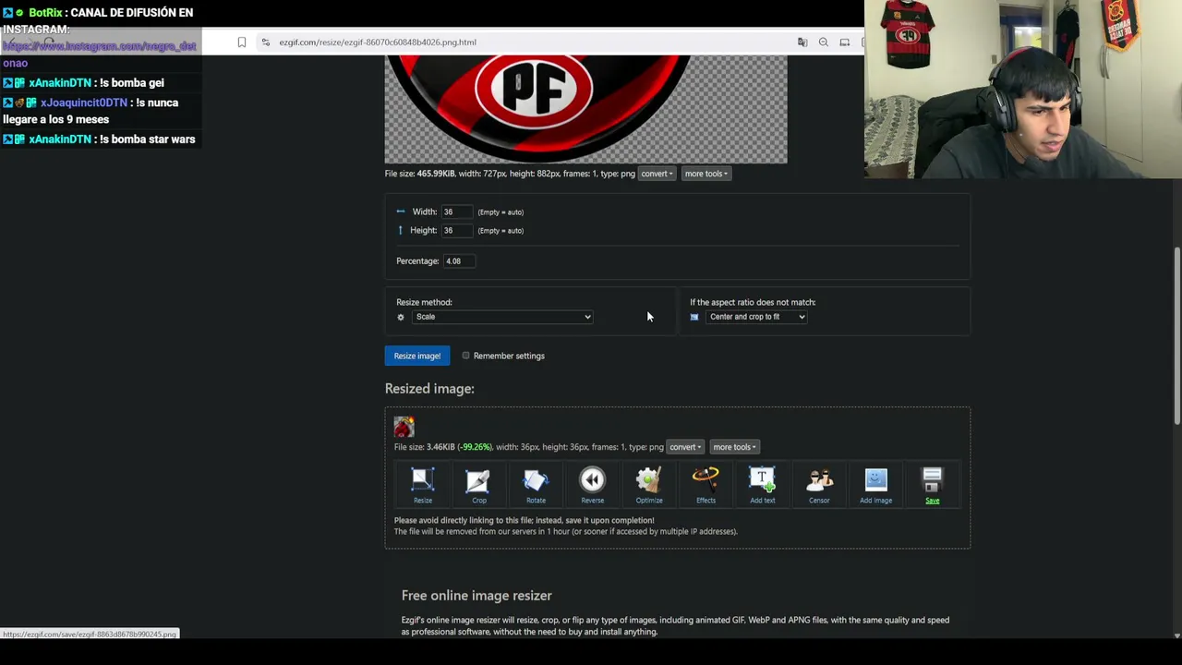This screenshot has height=665, width=1182.
Task: Click the Percentage input field
Action: tap(459, 260)
